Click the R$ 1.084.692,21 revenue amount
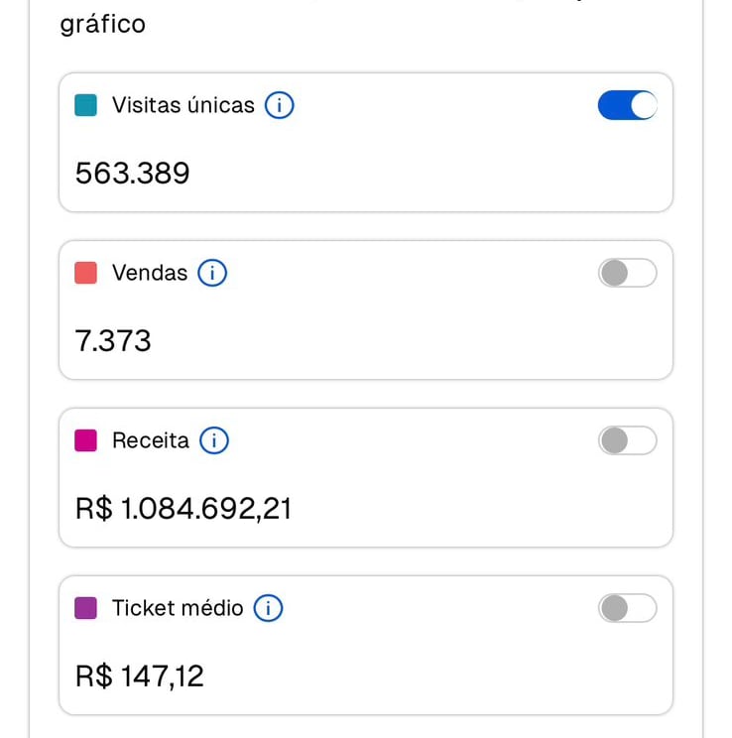 pyautogui.click(x=183, y=509)
